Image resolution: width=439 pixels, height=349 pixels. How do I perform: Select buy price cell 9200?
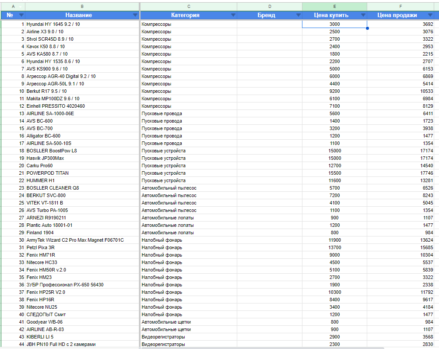pyautogui.click(x=334, y=91)
